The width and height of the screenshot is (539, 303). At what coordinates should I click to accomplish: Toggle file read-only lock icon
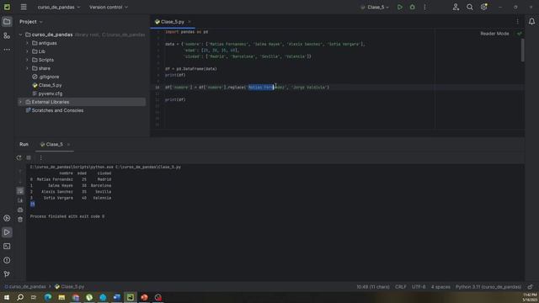pos(531,287)
